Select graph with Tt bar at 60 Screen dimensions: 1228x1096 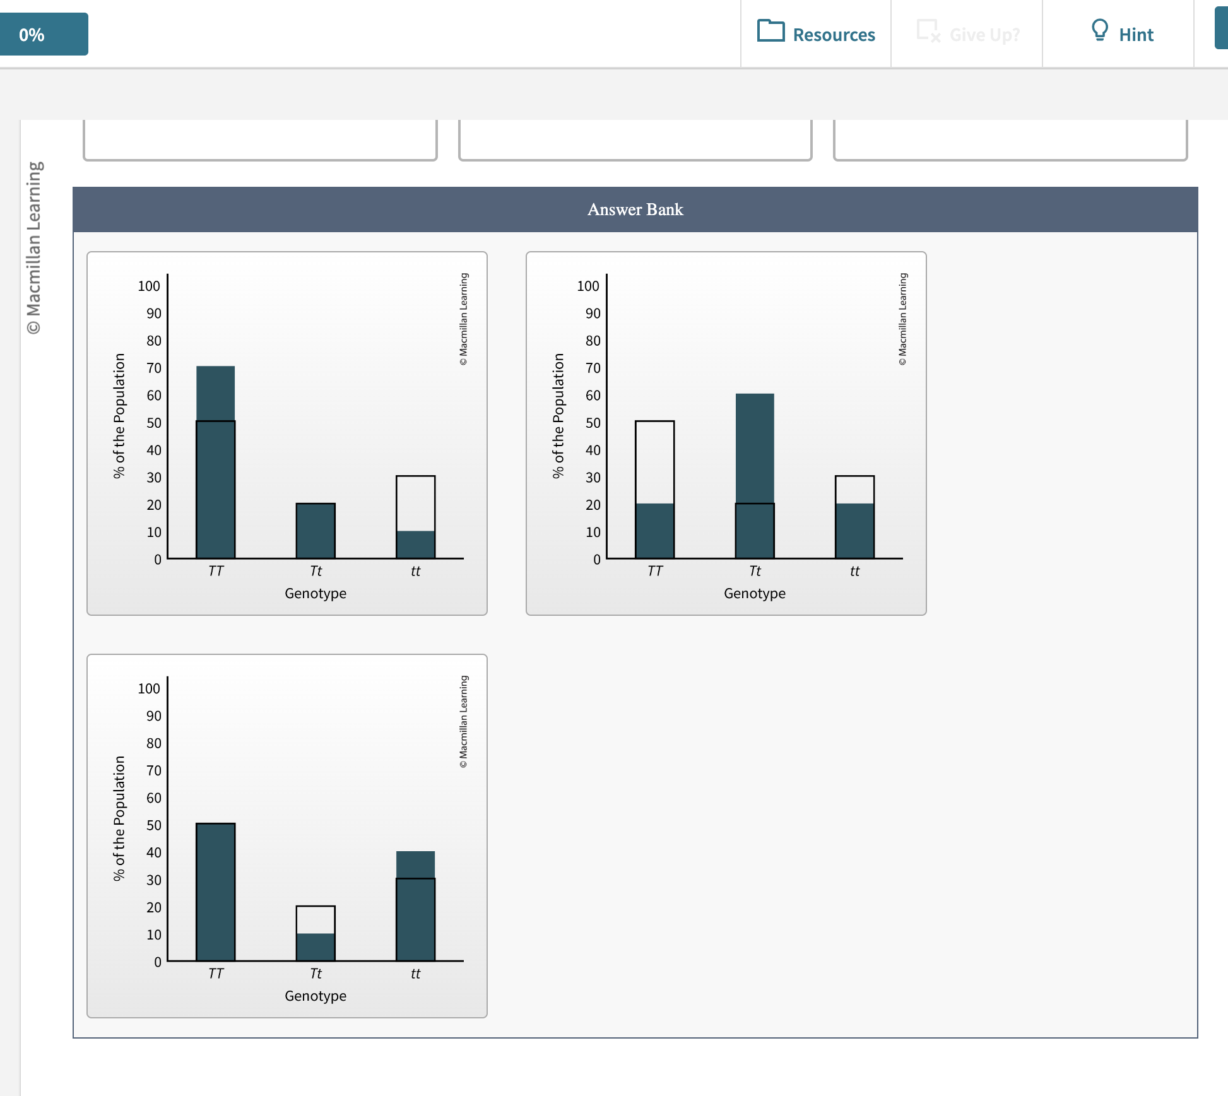pos(726,433)
